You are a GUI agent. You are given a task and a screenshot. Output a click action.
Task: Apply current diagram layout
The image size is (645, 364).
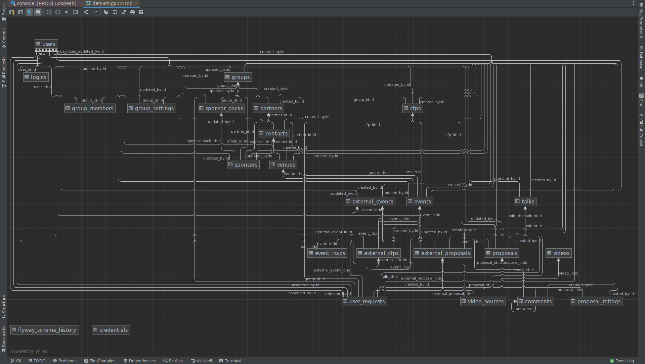pos(86,12)
